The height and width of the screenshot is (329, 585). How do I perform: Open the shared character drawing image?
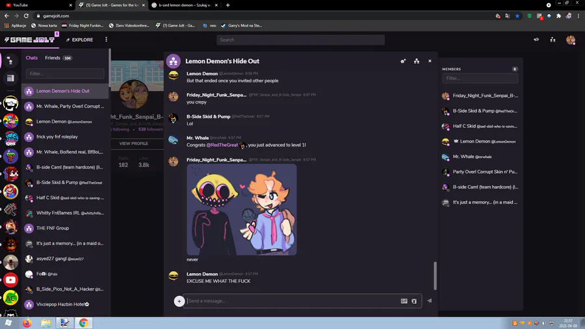(242, 209)
